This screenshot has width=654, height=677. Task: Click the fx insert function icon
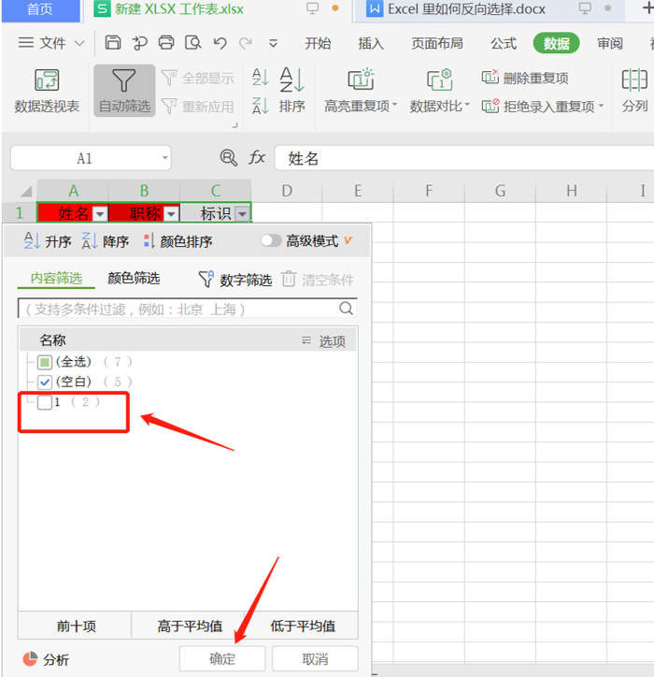click(x=257, y=158)
